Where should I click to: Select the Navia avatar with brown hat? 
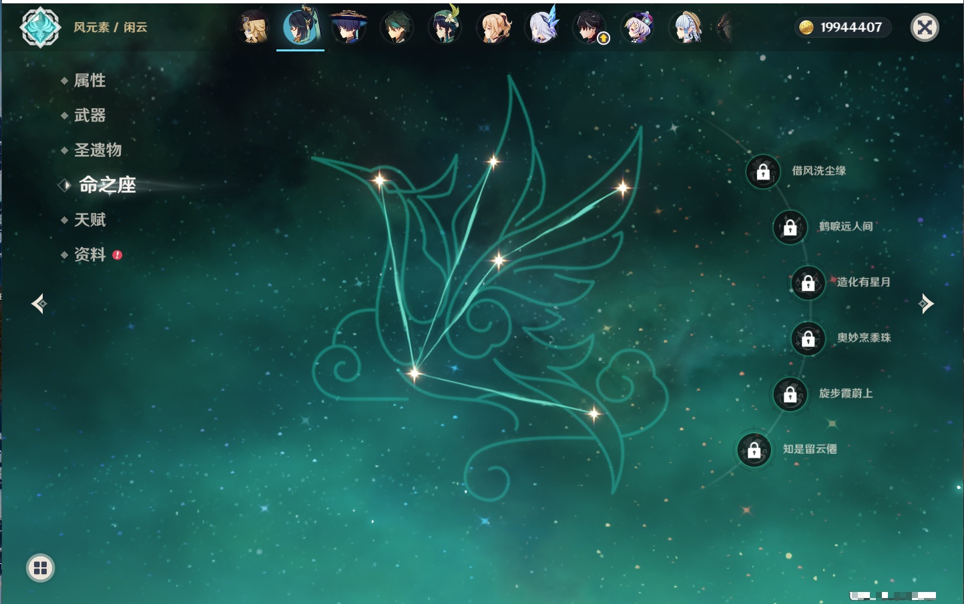coord(254,27)
